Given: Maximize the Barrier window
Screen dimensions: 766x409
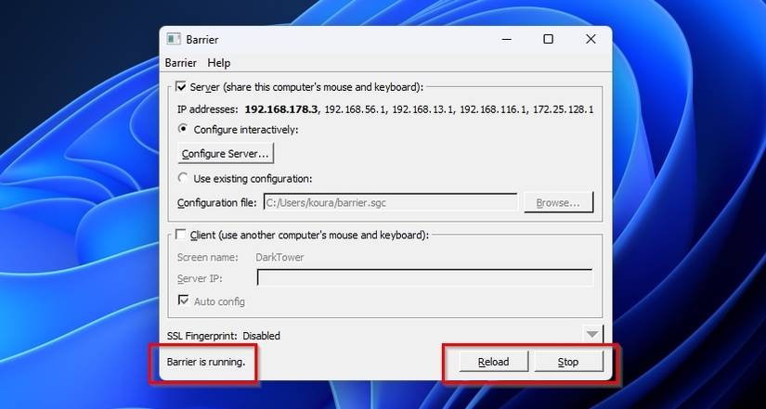Looking at the screenshot, I should tap(548, 39).
